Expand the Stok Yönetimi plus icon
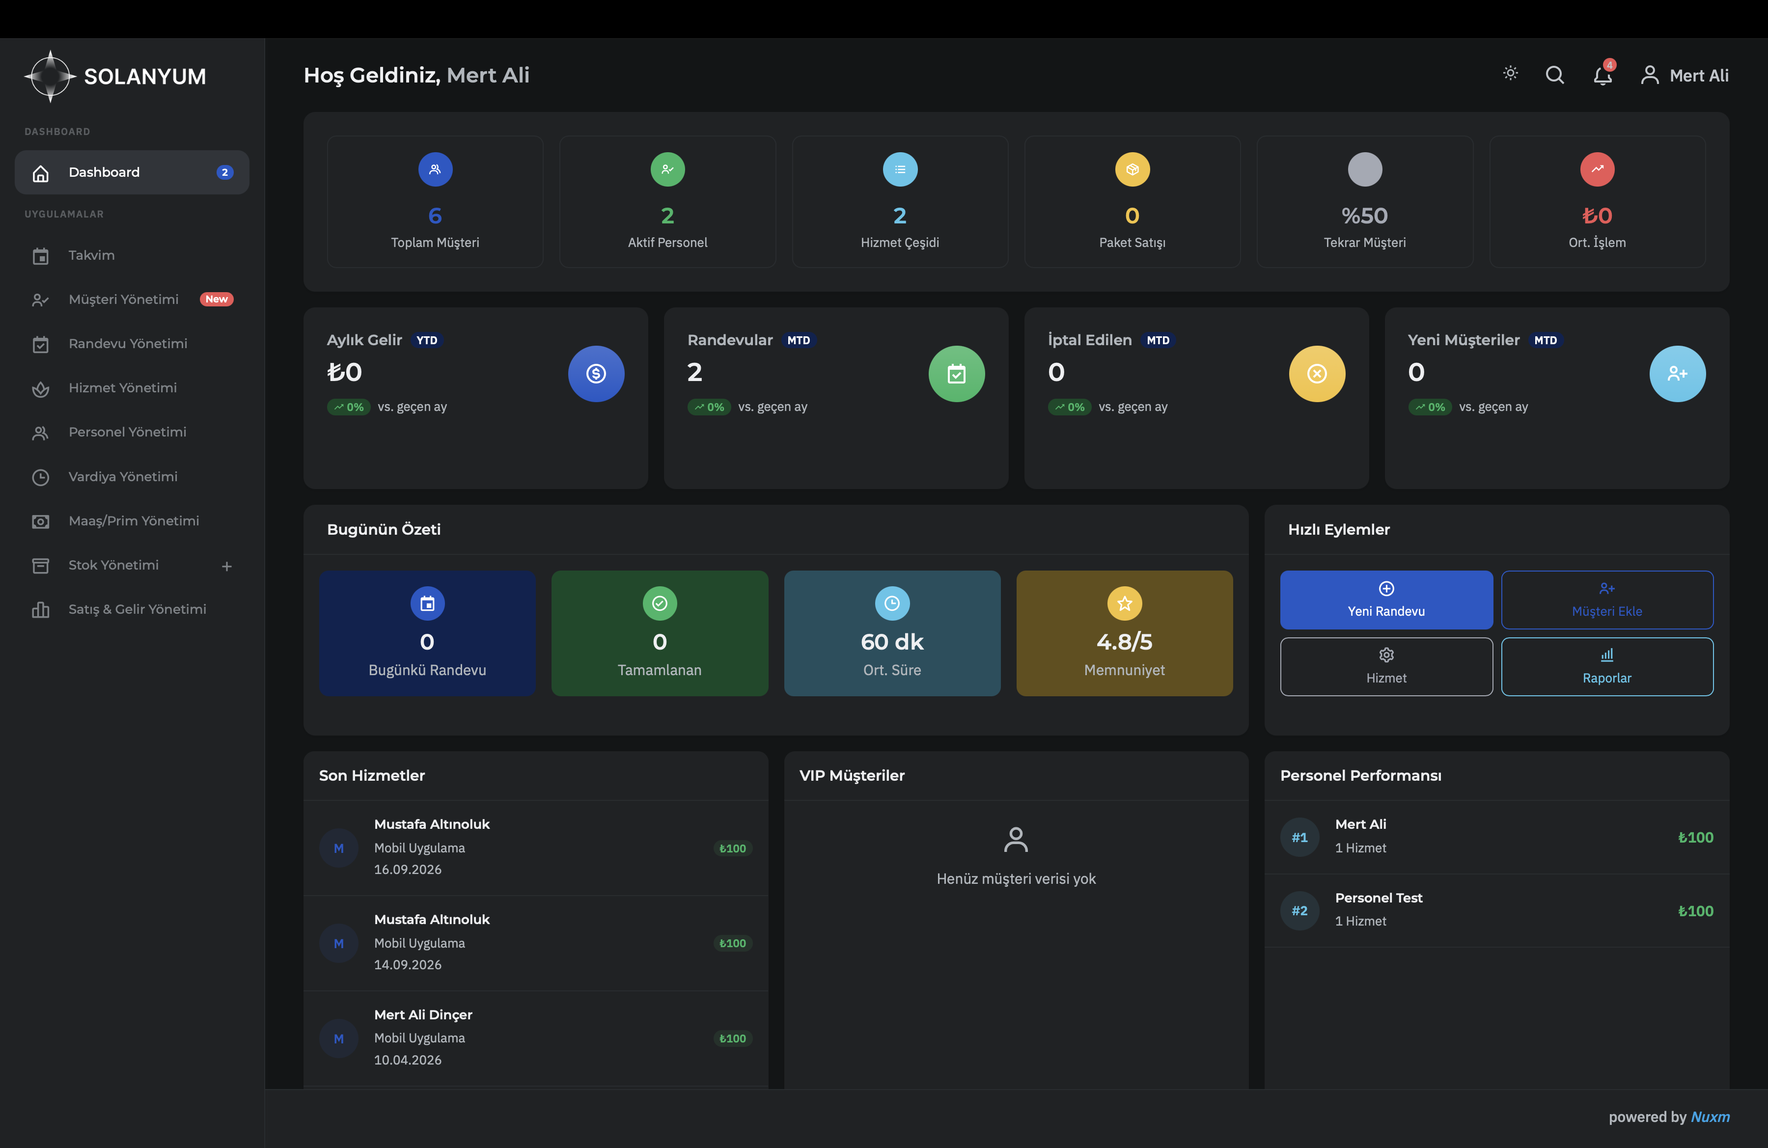Viewport: 1768px width, 1148px height. [x=226, y=566]
